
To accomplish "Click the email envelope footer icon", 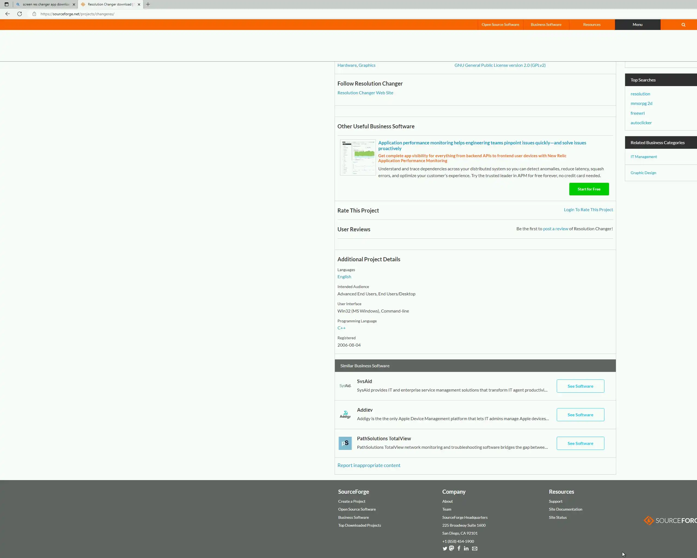I will pos(475,549).
